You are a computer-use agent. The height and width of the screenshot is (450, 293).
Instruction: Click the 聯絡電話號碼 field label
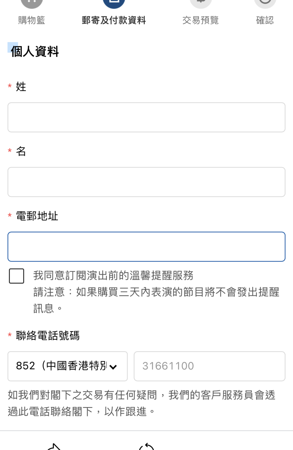click(48, 335)
